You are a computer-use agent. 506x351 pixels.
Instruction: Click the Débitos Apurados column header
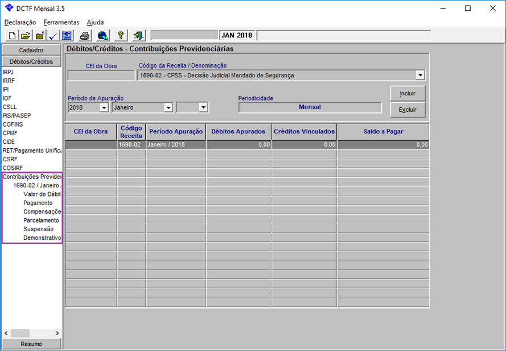pyautogui.click(x=238, y=132)
